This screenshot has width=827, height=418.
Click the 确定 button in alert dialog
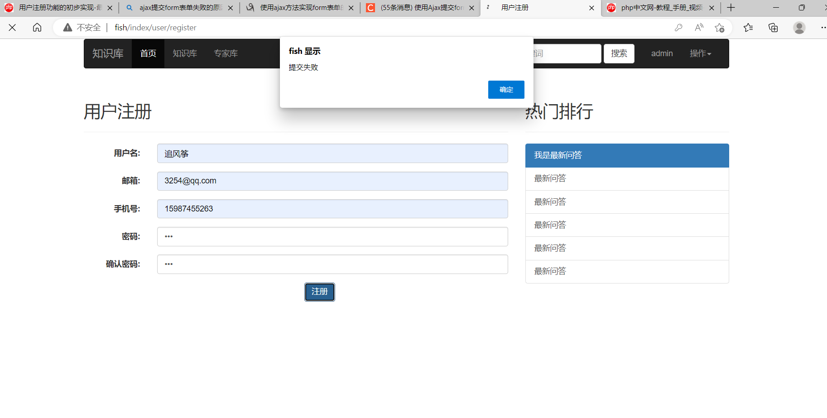(506, 90)
